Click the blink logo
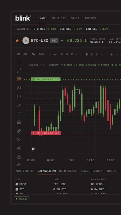This screenshot has height=215, width=121. click(x=23, y=18)
